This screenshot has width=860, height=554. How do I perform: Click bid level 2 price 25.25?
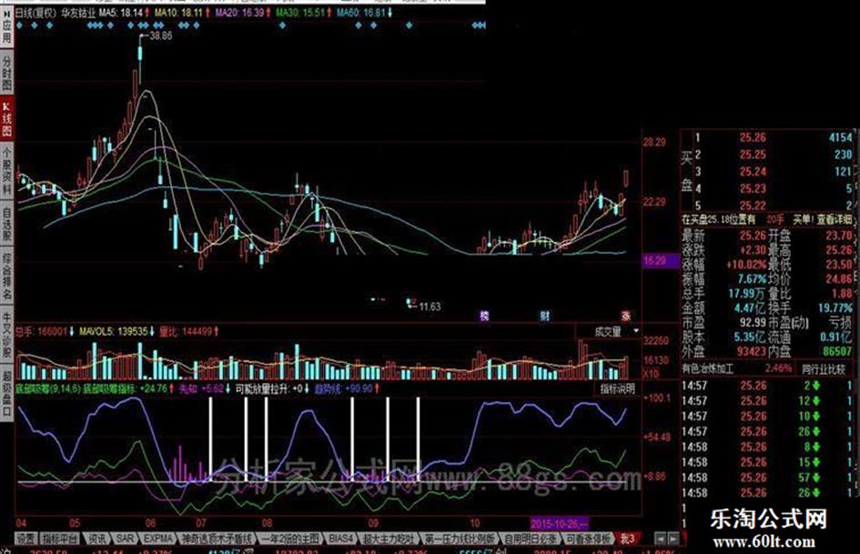coord(753,154)
